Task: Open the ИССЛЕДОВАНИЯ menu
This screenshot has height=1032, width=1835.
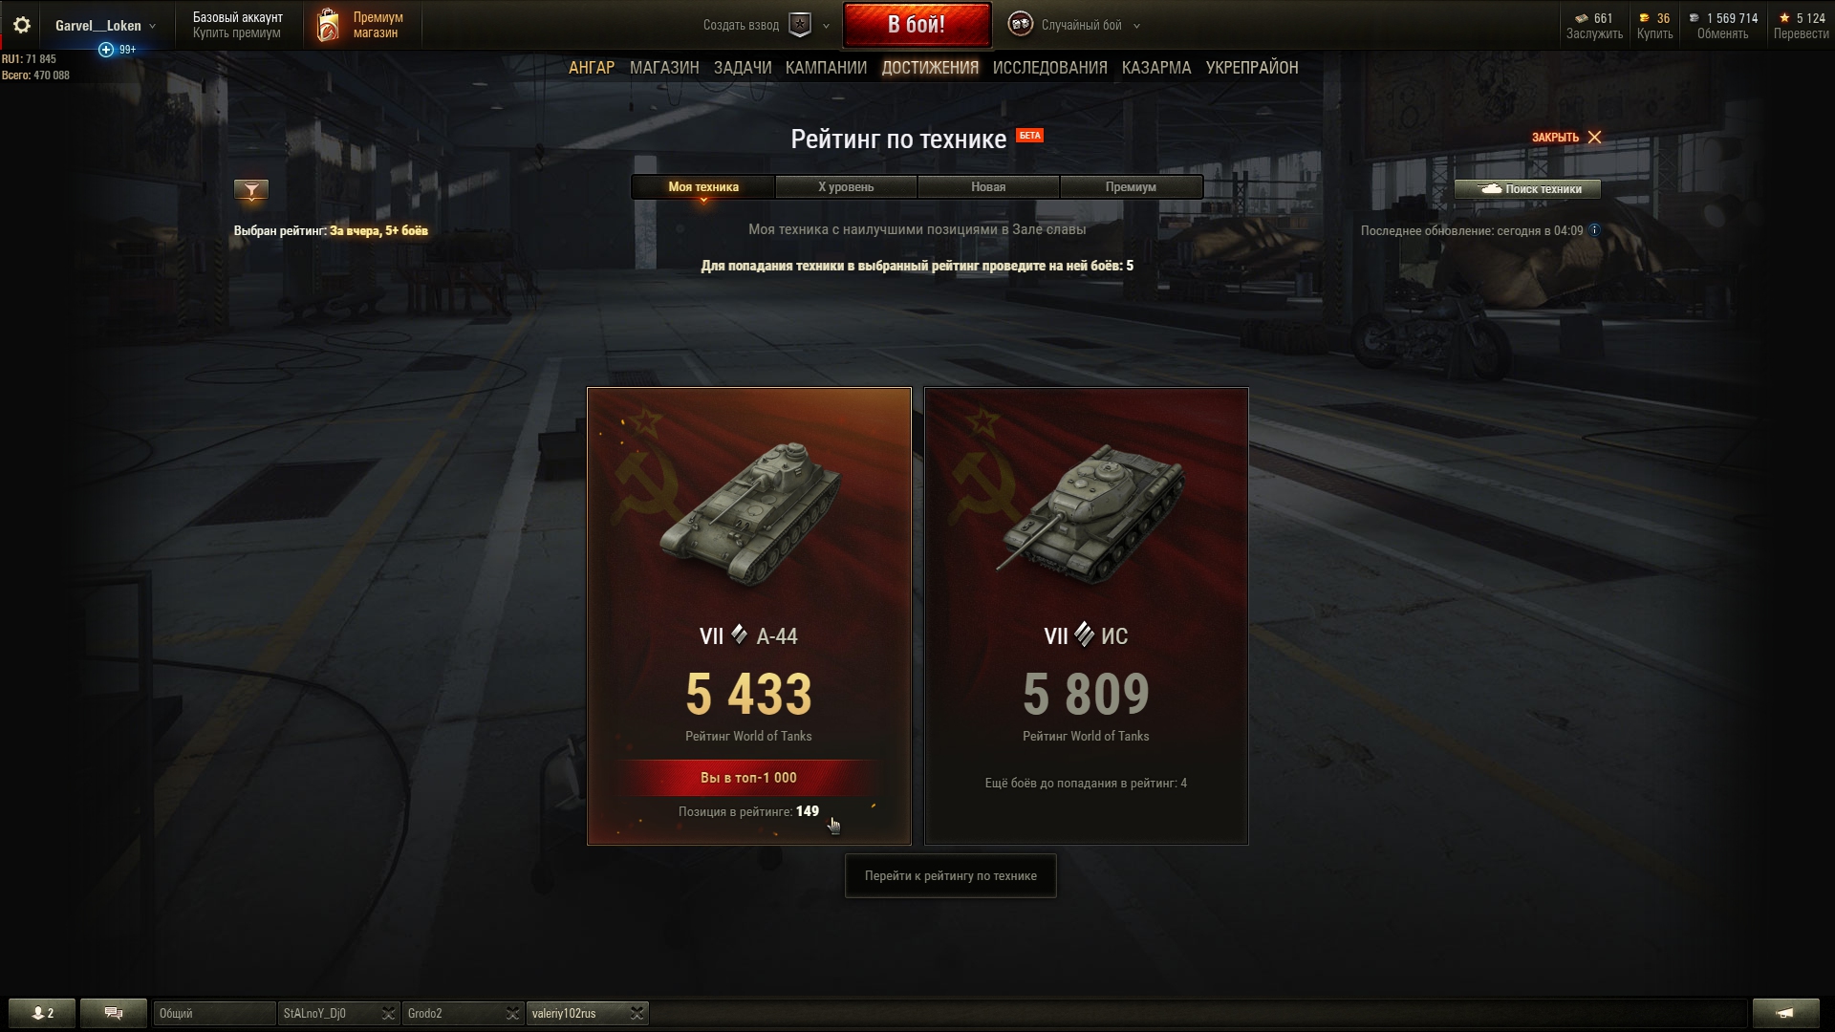Action: (x=1049, y=68)
